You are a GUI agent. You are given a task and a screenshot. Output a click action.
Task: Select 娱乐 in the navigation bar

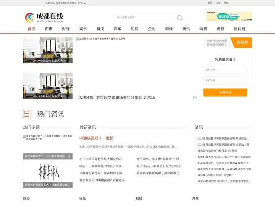click(x=83, y=29)
